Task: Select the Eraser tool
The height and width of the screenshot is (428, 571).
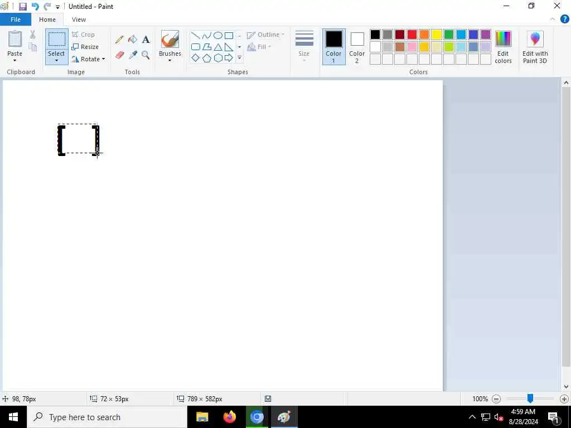Action: click(120, 55)
